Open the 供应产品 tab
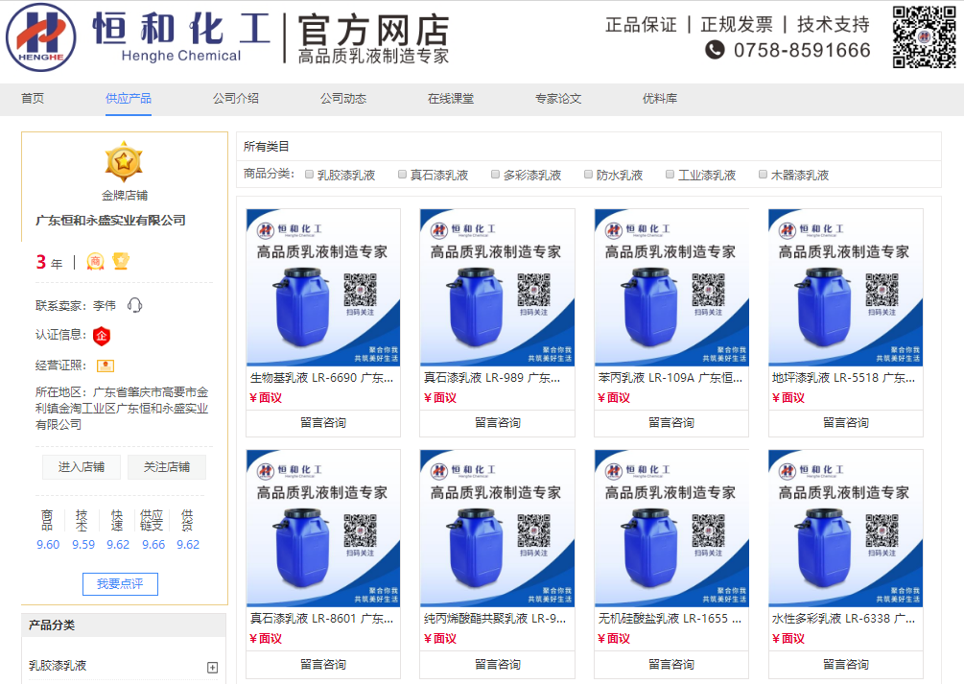The height and width of the screenshot is (684, 964). point(128,99)
